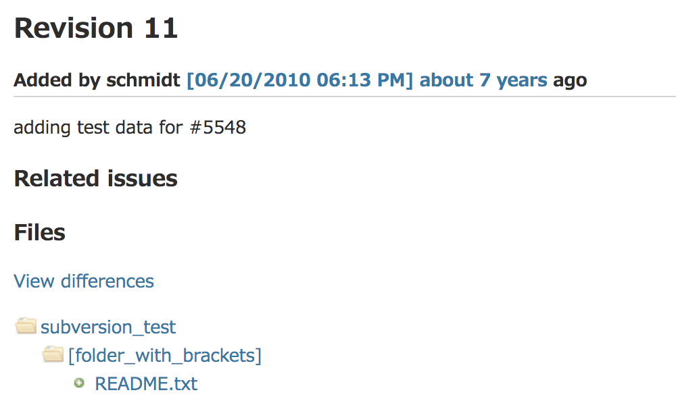Open the README.txt file link
Viewport: 676px width, 405px height.
(146, 383)
